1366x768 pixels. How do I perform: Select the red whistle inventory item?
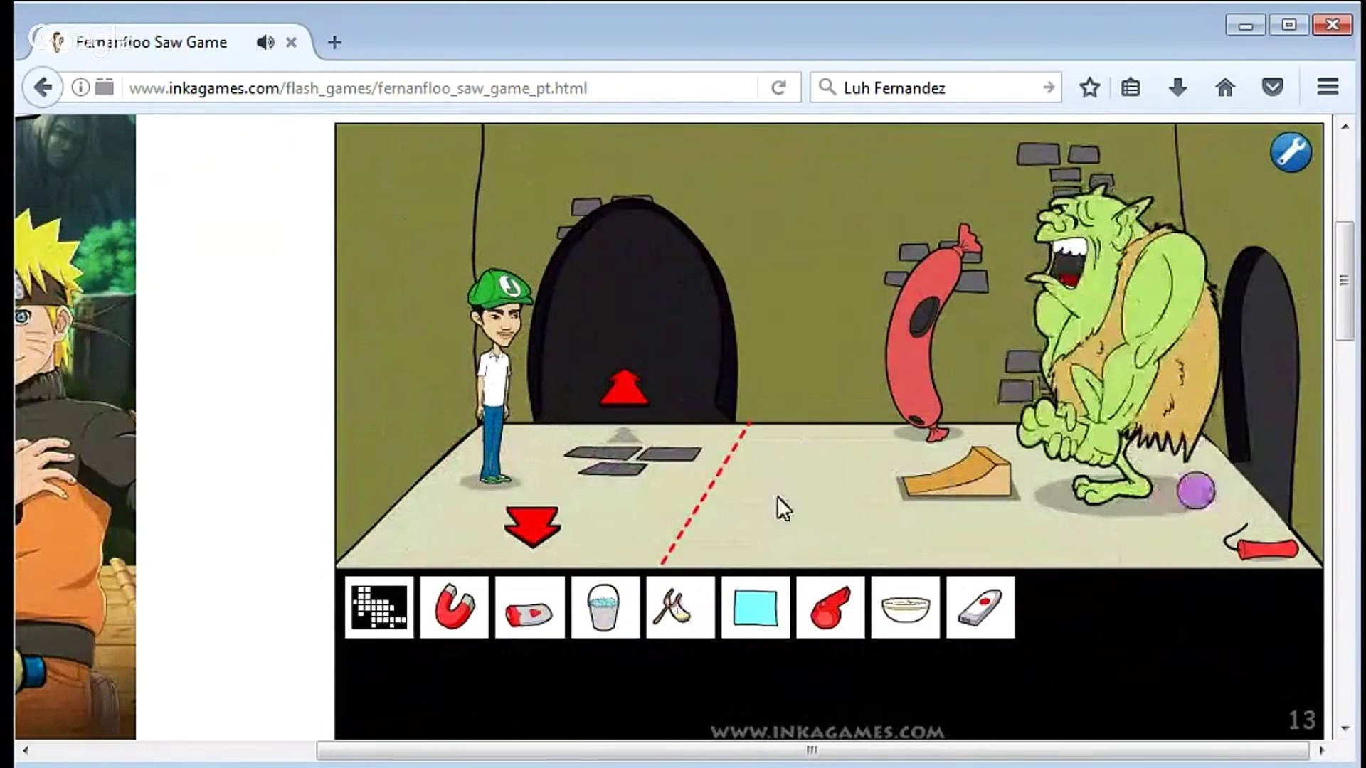(x=830, y=607)
